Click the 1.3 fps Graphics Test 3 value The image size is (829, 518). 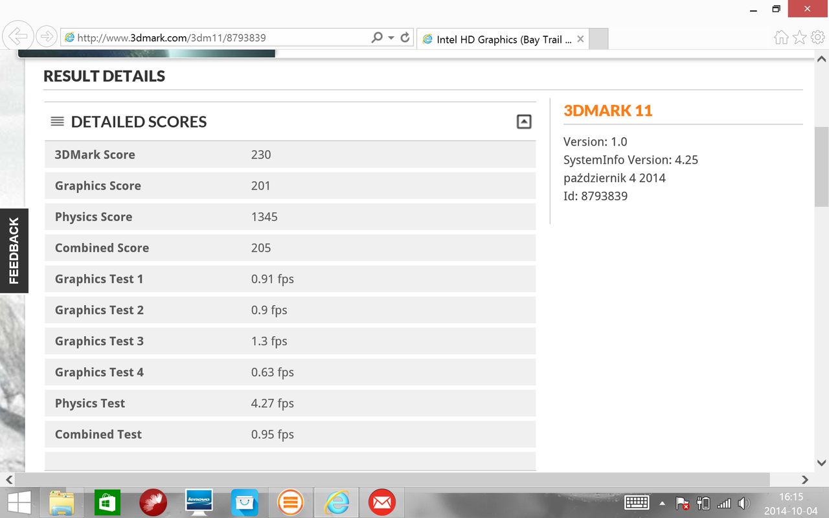[x=269, y=341]
